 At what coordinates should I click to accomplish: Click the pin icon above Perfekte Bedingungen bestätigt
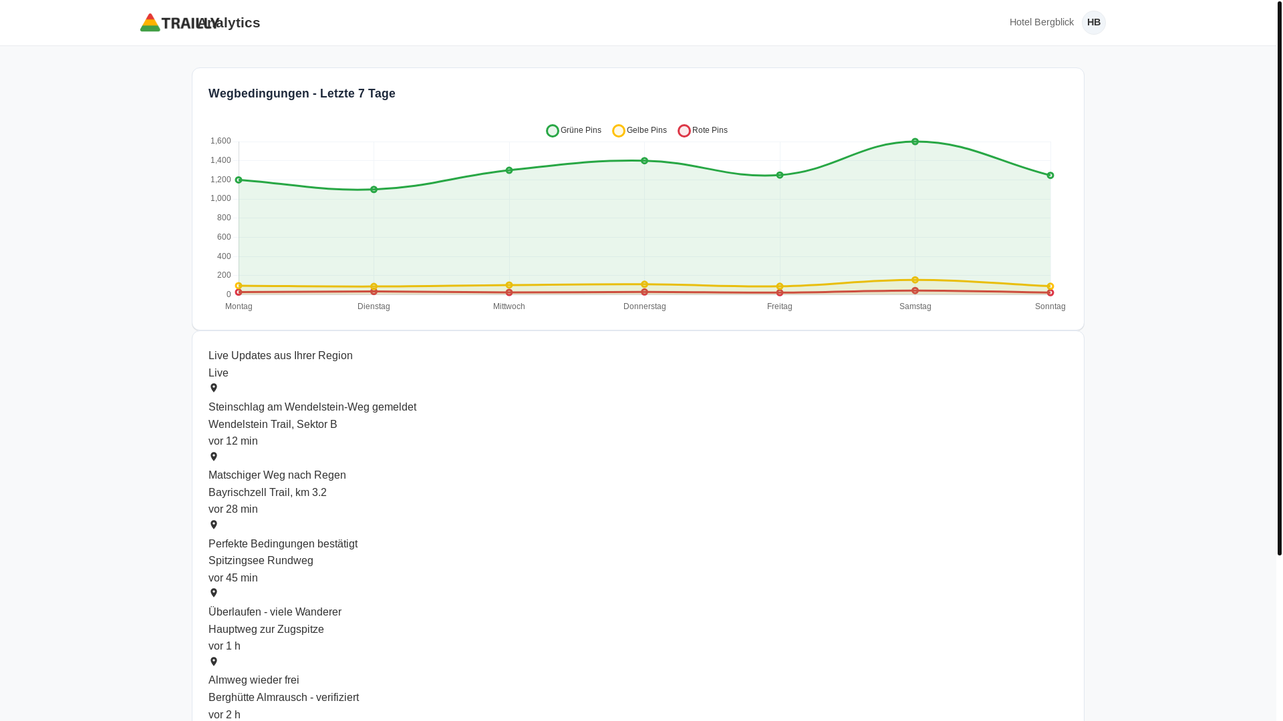click(214, 525)
